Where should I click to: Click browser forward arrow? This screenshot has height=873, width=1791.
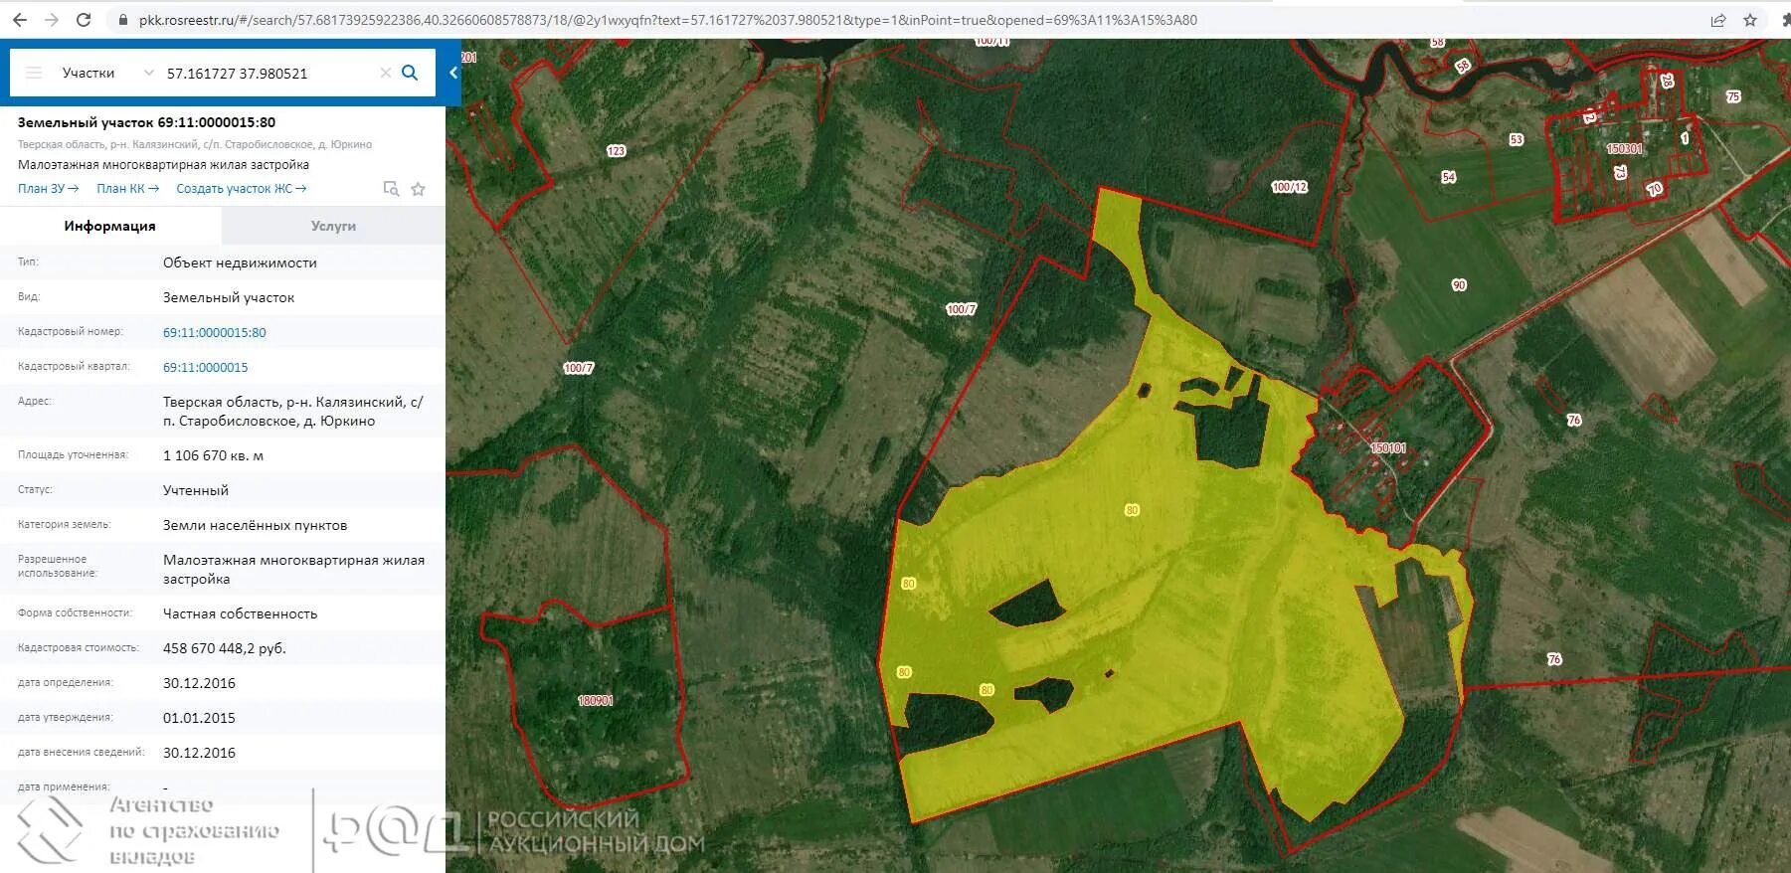[52, 20]
